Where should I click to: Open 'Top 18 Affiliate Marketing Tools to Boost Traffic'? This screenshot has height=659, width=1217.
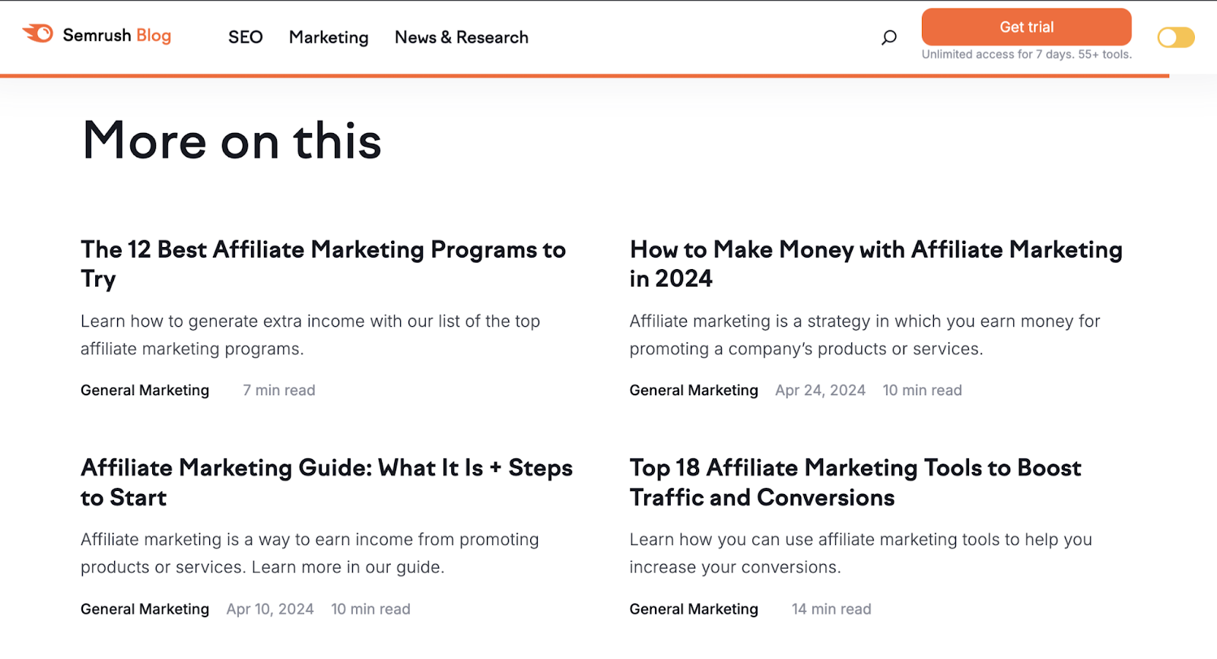(x=855, y=482)
